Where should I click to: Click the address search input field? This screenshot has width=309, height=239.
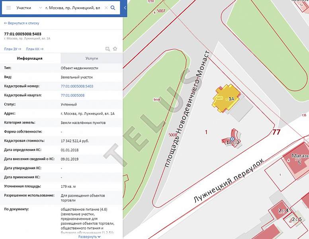point(73,8)
